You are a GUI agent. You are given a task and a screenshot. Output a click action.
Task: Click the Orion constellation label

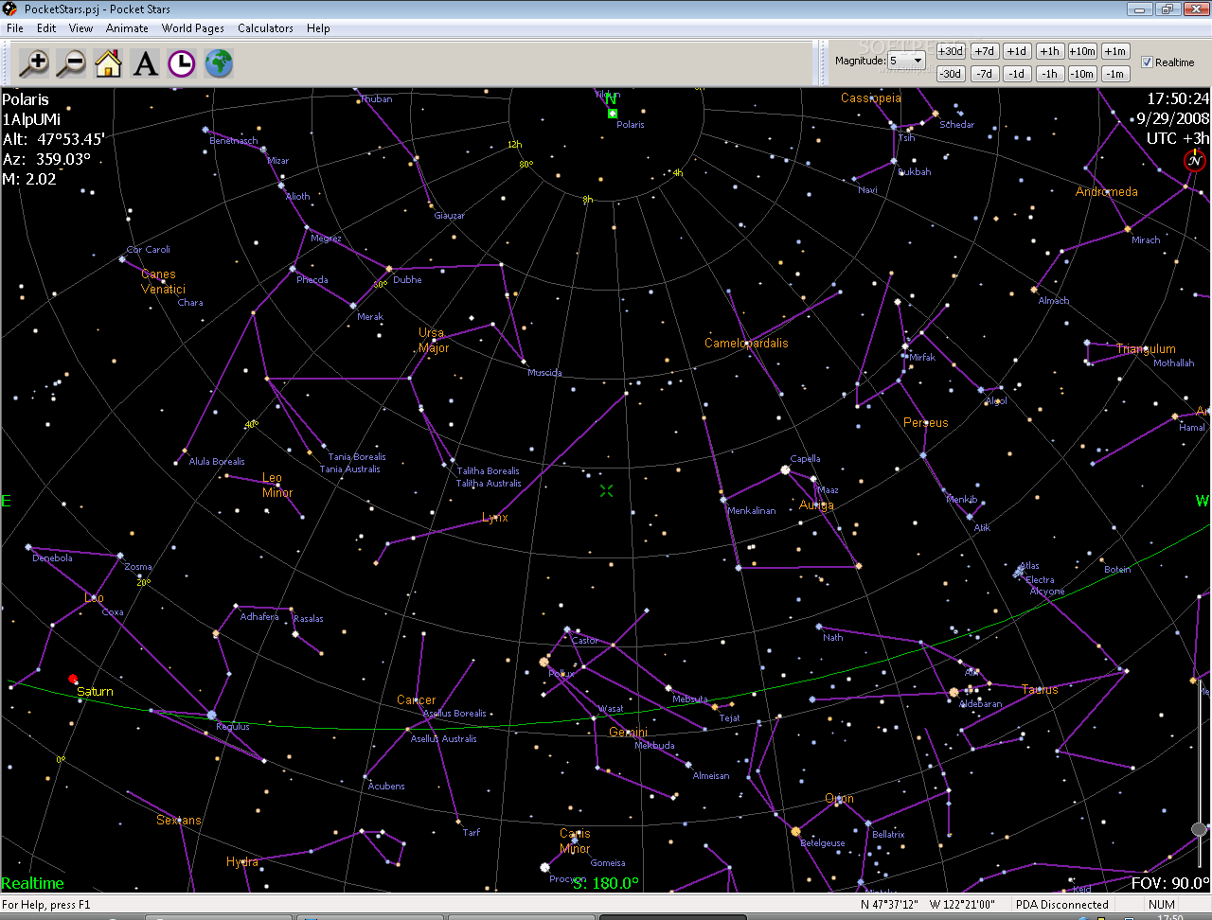(839, 799)
